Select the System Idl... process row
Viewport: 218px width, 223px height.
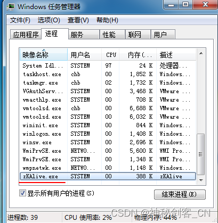(x=108, y=65)
